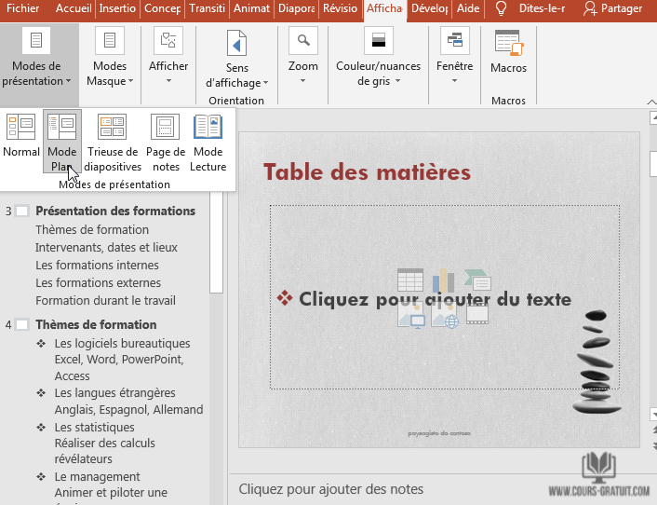657x505 pixels.
Task: Select Page de notes view
Action: [165, 128]
